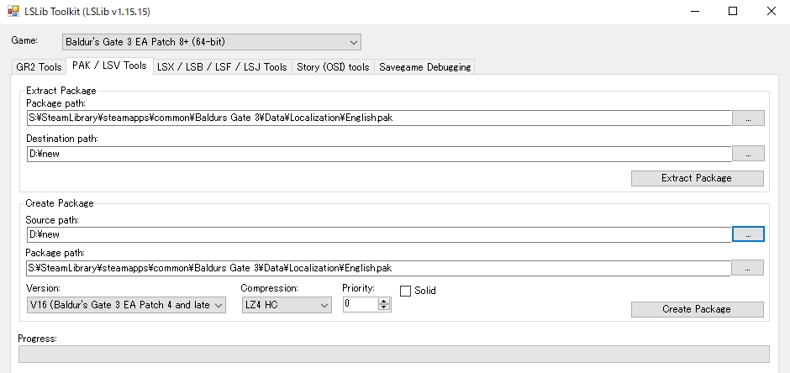The image size is (790, 373).
Task: Open the Game selection dropdown
Action: 212,42
